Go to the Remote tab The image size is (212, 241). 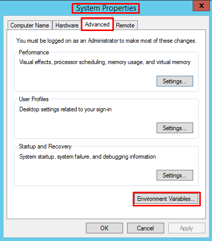125,25
